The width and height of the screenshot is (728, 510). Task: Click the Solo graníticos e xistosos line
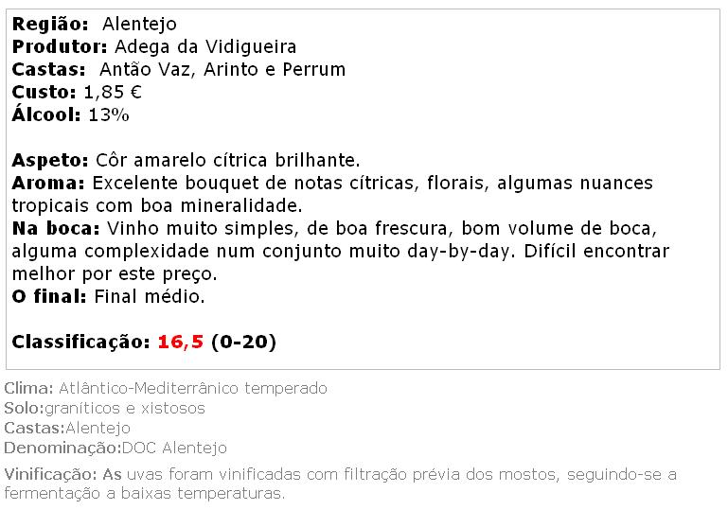[x=104, y=409]
